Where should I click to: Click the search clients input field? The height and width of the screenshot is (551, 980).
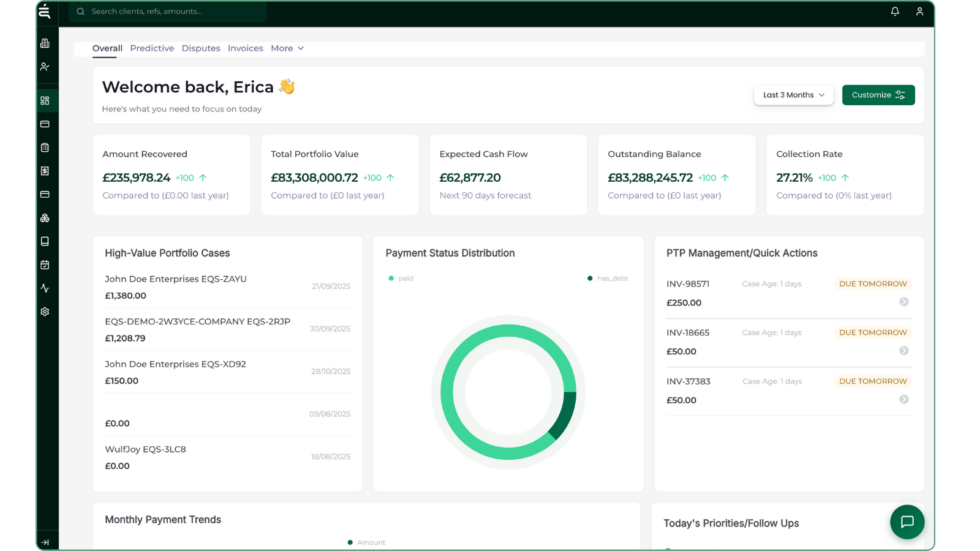pos(167,11)
